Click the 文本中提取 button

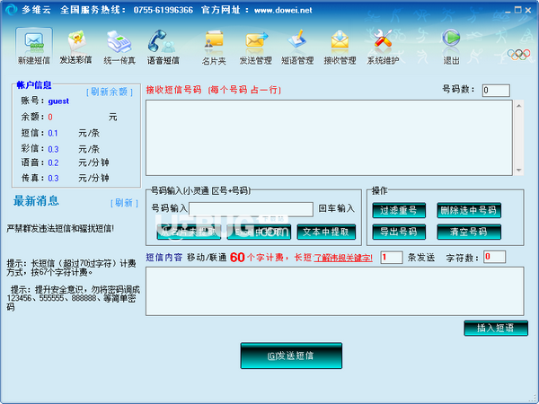[326, 232]
